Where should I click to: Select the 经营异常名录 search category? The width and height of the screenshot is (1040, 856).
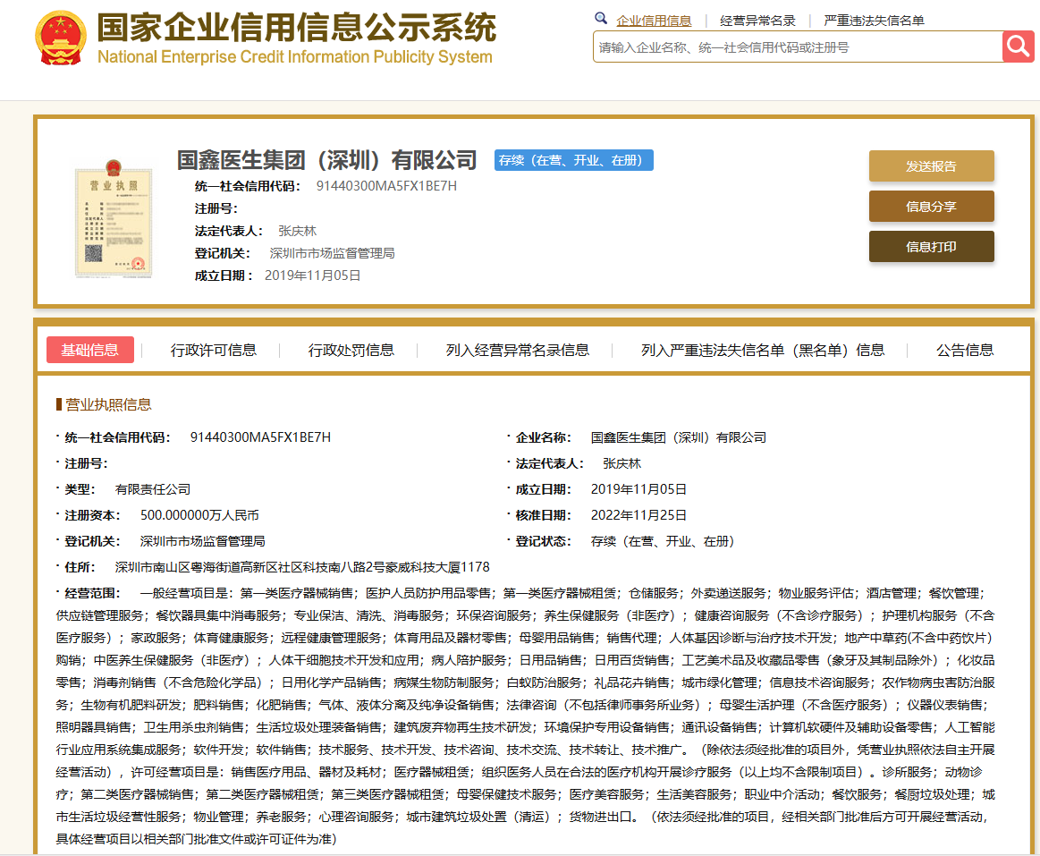pyautogui.click(x=757, y=21)
